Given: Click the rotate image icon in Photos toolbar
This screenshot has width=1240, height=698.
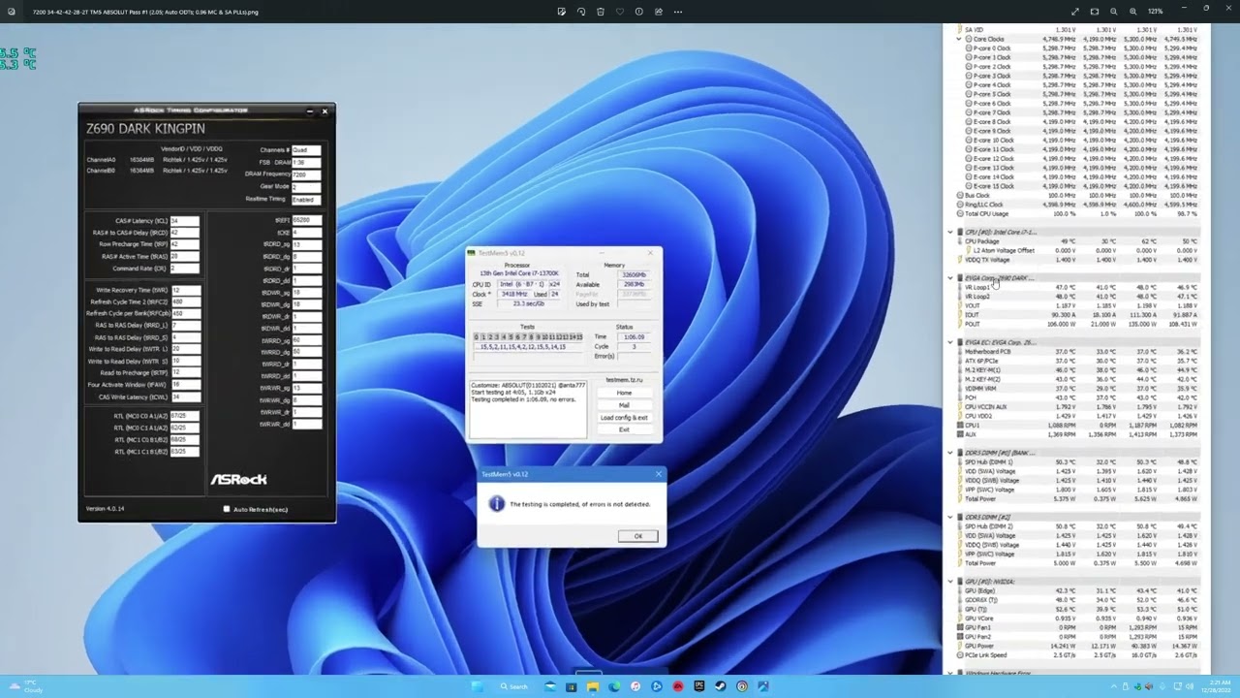Looking at the screenshot, I should point(581,12).
